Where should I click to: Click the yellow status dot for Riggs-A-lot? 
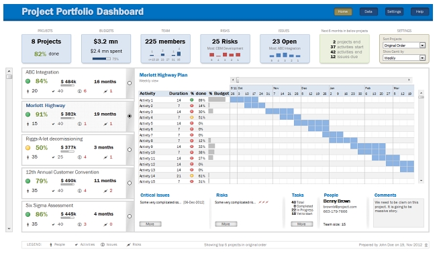[28, 147]
